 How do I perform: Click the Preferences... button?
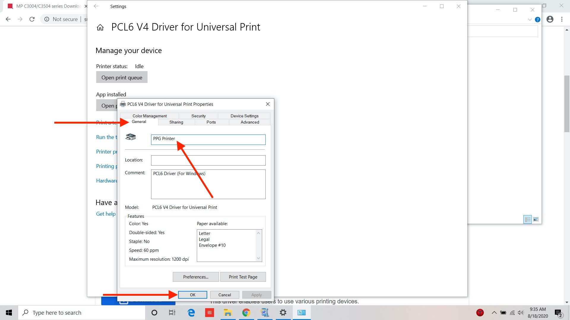(196, 277)
